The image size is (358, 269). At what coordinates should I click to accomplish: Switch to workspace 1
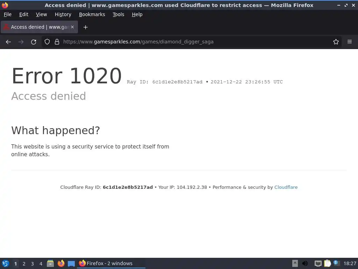[x=15, y=264]
